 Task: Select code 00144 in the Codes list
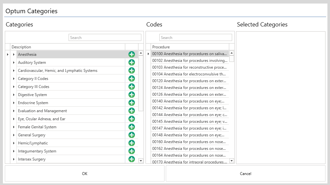coord(190,115)
